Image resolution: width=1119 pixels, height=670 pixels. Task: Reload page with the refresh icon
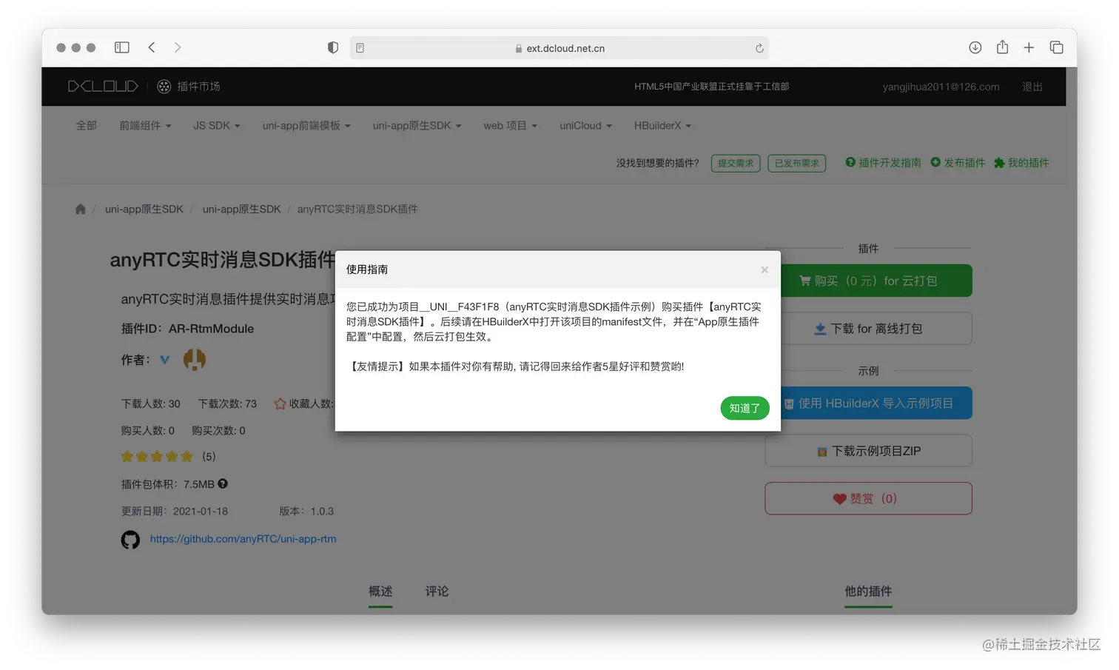[x=759, y=48]
